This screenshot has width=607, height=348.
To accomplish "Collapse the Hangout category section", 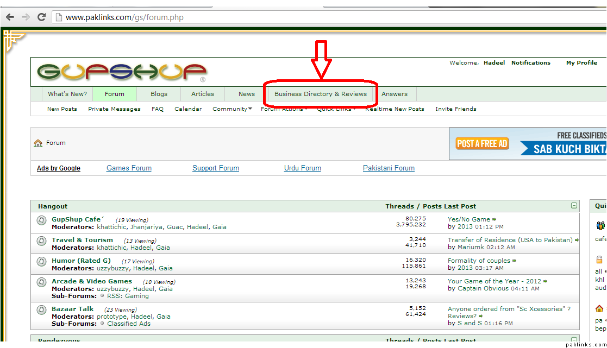I will (x=574, y=206).
